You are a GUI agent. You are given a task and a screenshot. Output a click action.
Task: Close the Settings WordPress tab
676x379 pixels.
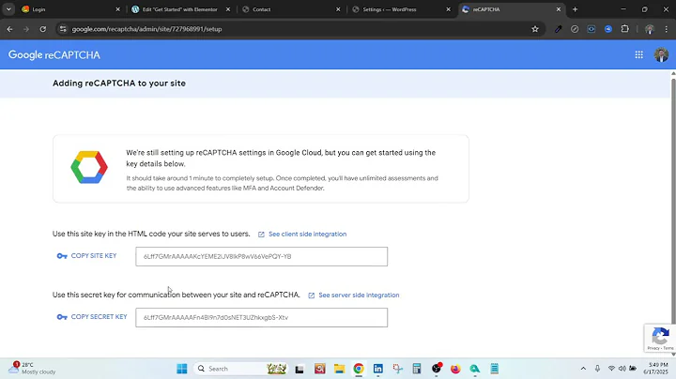449,9
